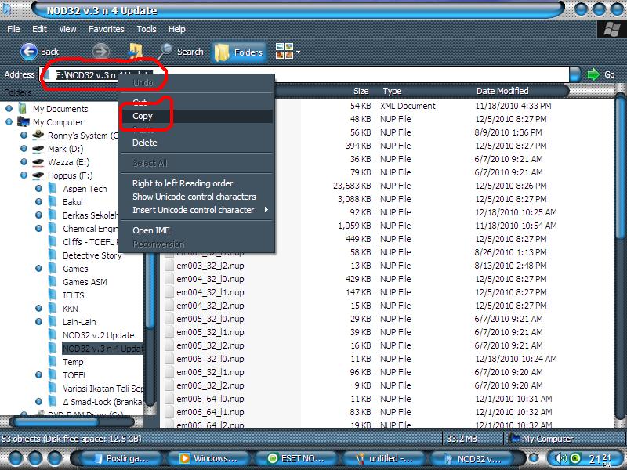The image size is (627, 470).
Task: Open the Views icon button
Action: coord(285,52)
